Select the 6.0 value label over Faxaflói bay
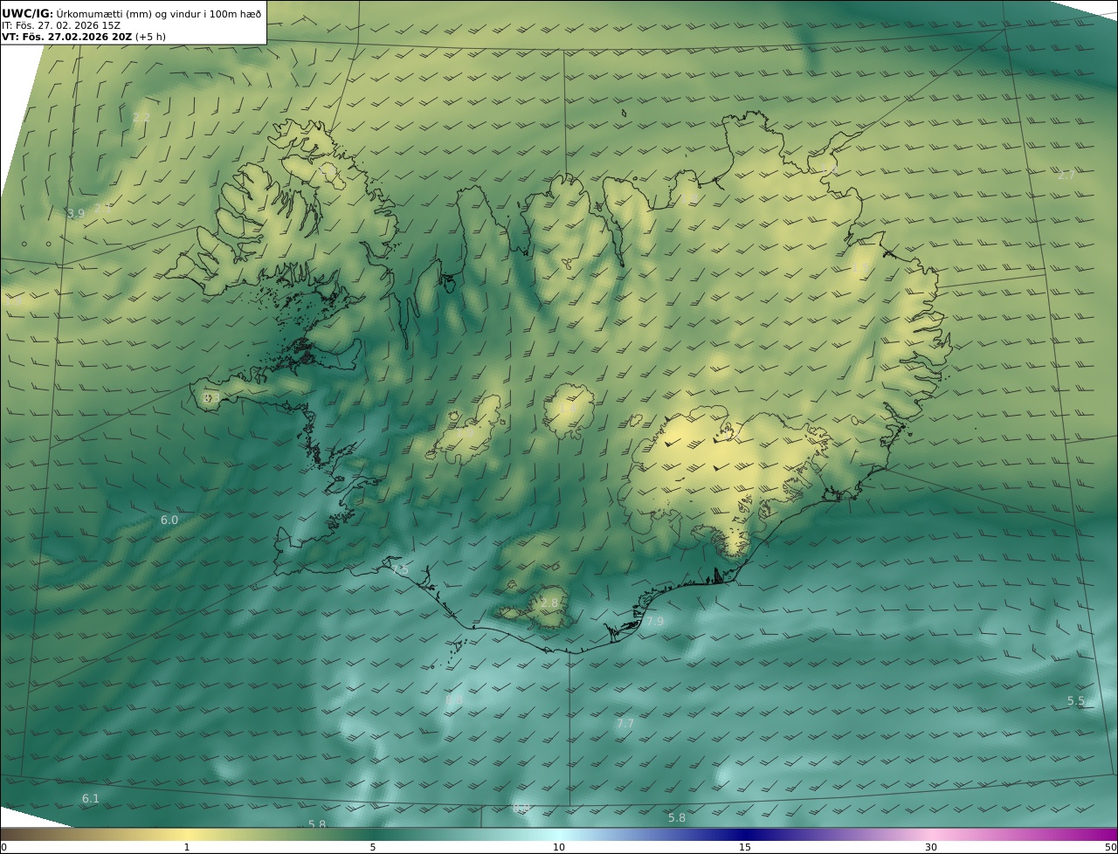The image size is (1118, 854). 169,520
